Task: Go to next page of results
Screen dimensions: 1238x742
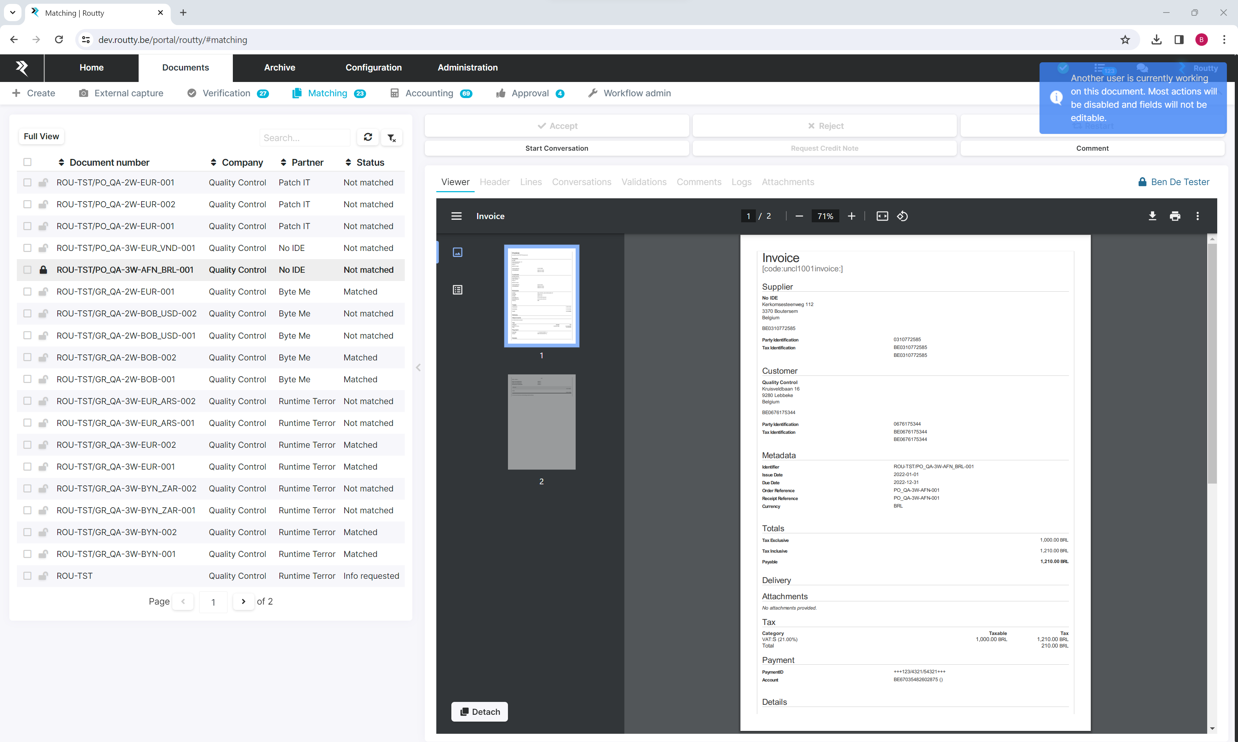Action: pos(243,601)
